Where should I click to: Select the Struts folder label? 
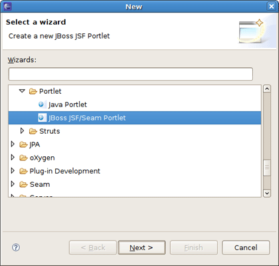(50, 131)
